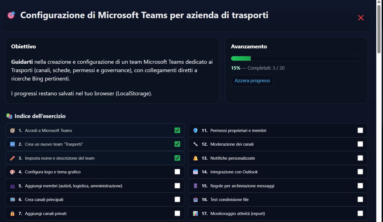
Task: Uncheck the Accedi a Microsoft Teams checkbox
Action: click(x=177, y=130)
